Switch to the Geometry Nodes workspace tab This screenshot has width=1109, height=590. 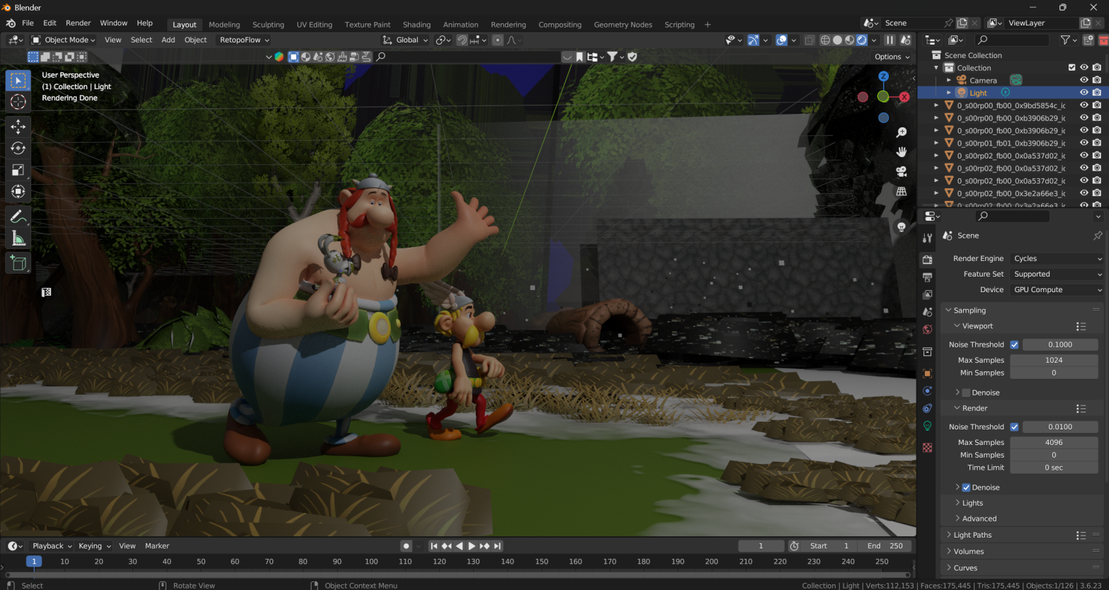623,25
